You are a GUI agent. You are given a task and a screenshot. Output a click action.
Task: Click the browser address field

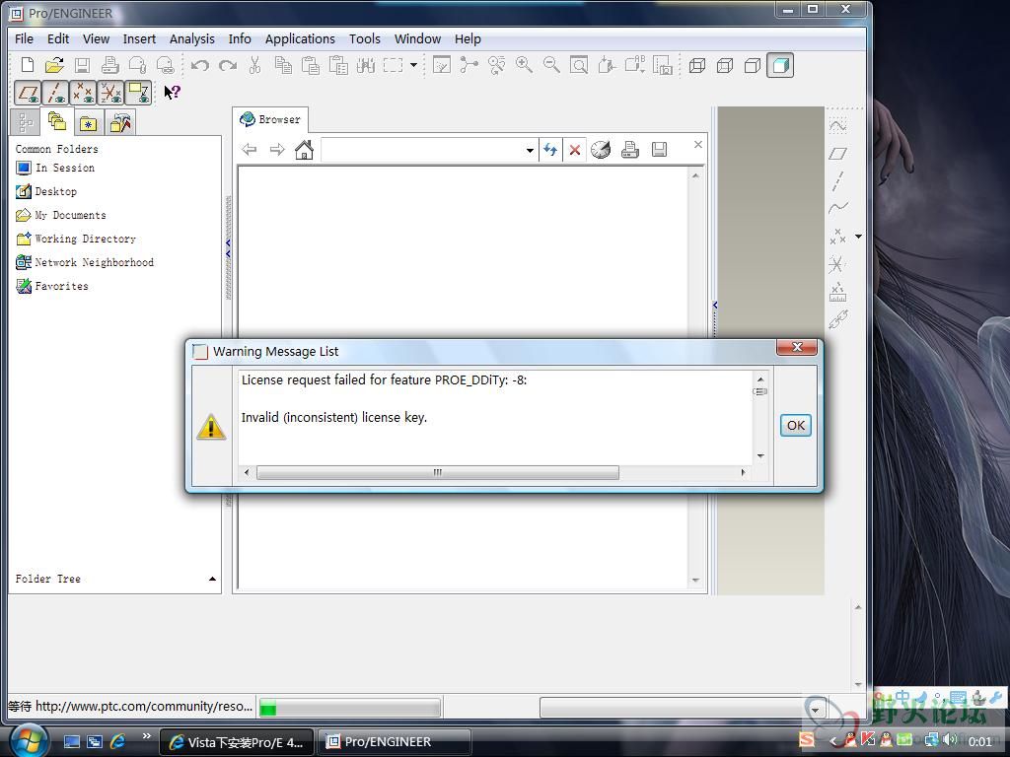click(x=422, y=150)
